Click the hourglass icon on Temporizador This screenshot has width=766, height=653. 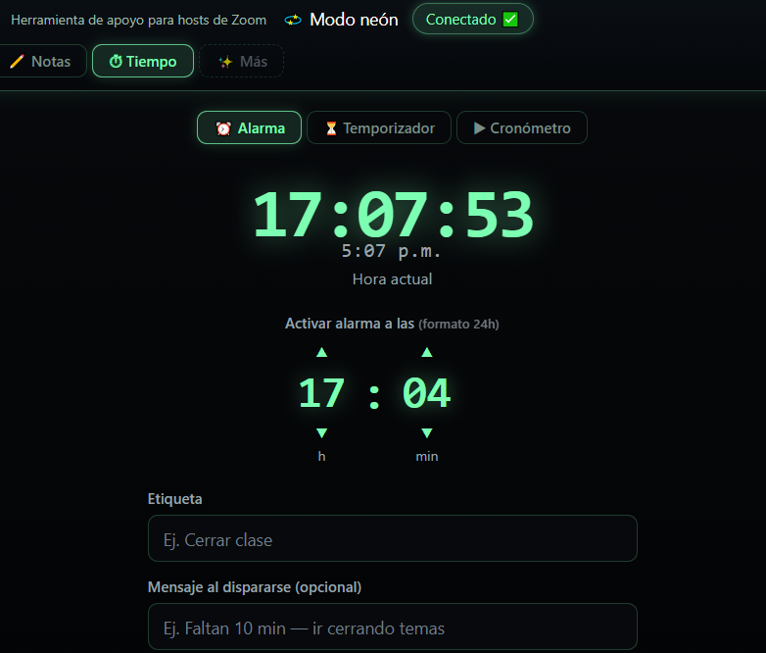[x=331, y=128]
